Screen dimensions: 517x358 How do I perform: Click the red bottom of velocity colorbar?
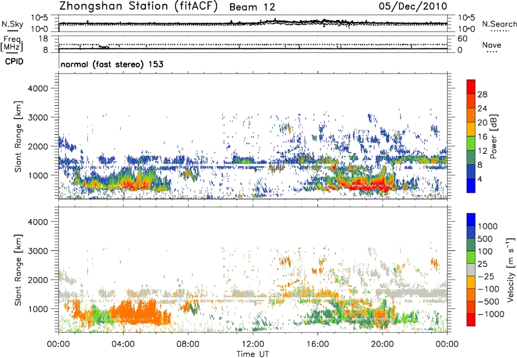(x=471, y=320)
